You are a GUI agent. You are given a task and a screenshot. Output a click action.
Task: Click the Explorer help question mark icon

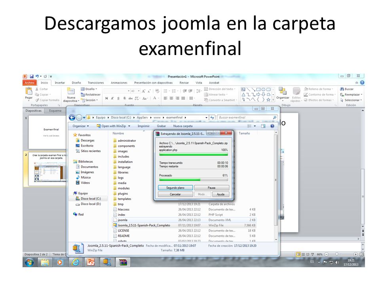click(x=272, y=126)
